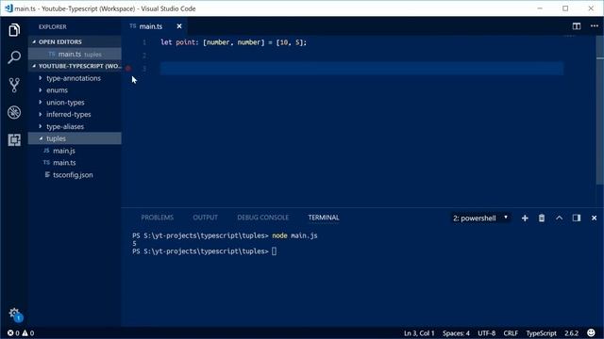Open tsconfig.json file
The image size is (604, 339).
(x=75, y=175)
